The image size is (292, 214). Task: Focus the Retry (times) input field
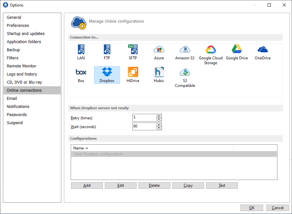pos(144,118)
